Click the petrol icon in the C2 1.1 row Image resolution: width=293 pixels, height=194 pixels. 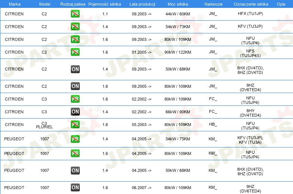click(x=75, y=14)
